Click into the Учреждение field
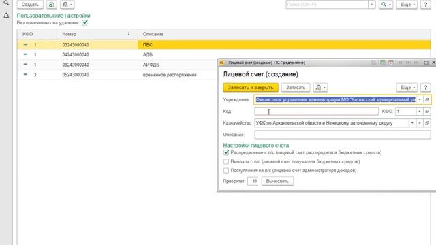The width and height of the screenshot is (436, 245). pos(335,99)
